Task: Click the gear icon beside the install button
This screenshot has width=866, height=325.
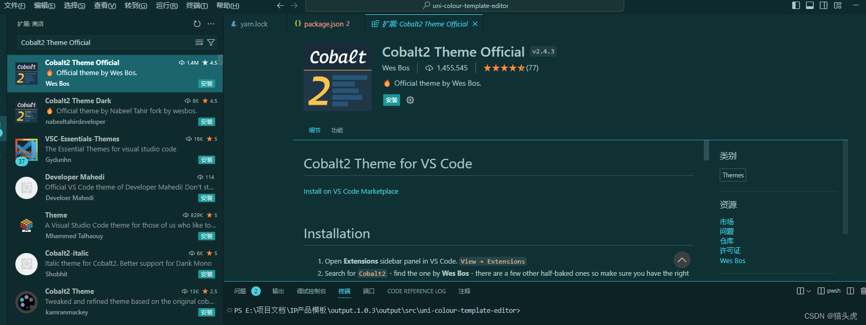Action: coord(410,100)
